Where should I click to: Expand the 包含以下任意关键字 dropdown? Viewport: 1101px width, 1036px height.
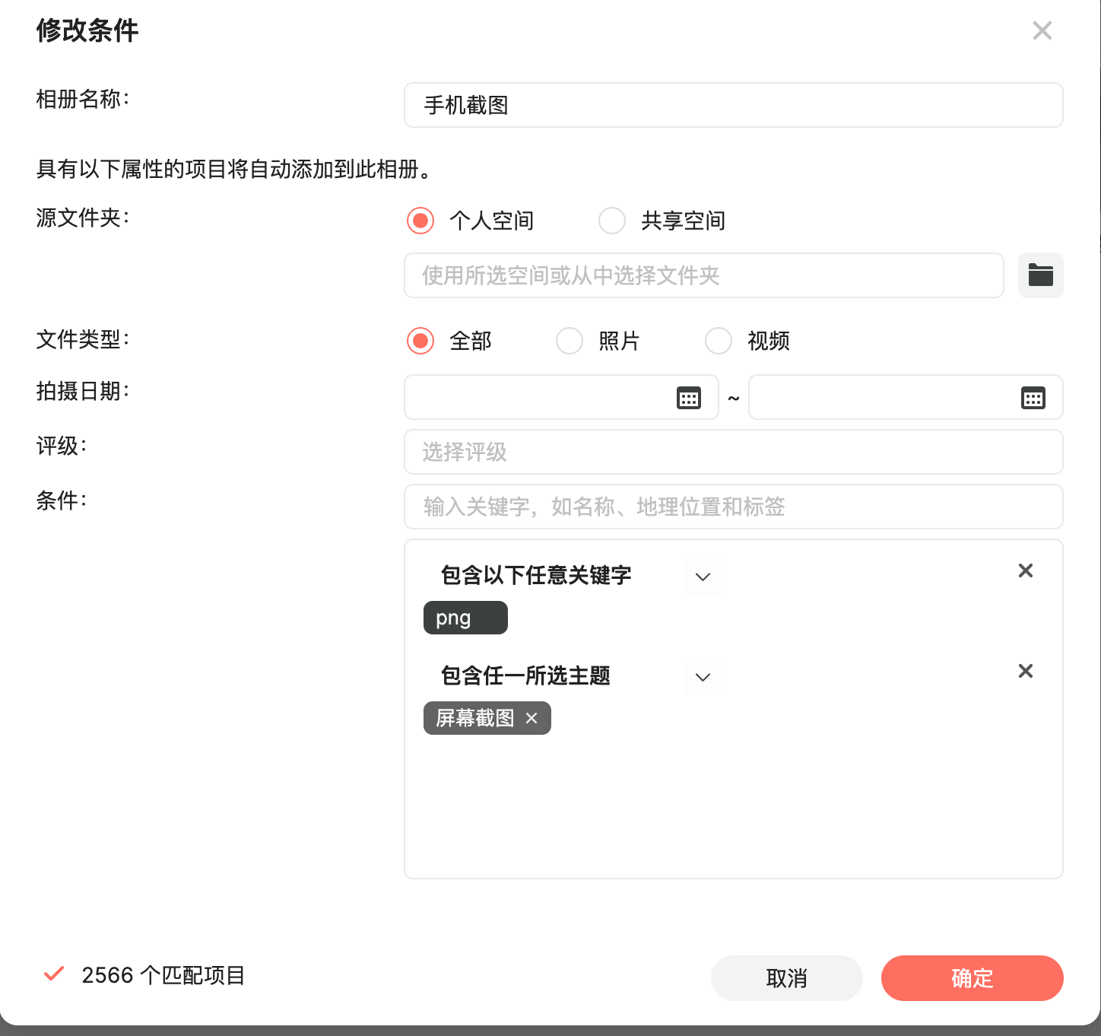coord(703,577)
